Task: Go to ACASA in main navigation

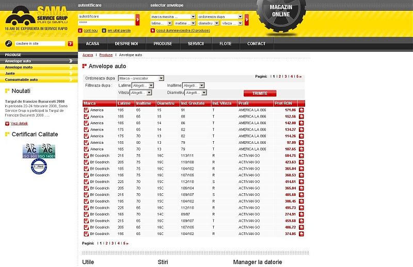Action: tap(92, 44)
